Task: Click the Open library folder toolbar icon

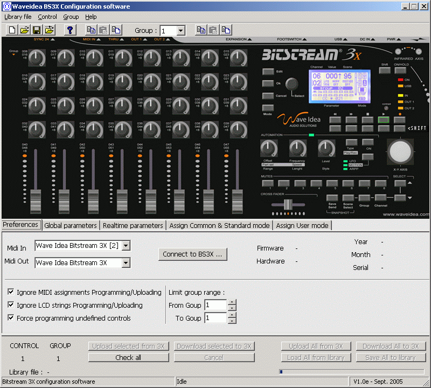Action: point(24,30)
